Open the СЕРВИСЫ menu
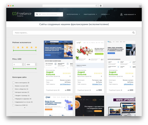 [105, 14]
